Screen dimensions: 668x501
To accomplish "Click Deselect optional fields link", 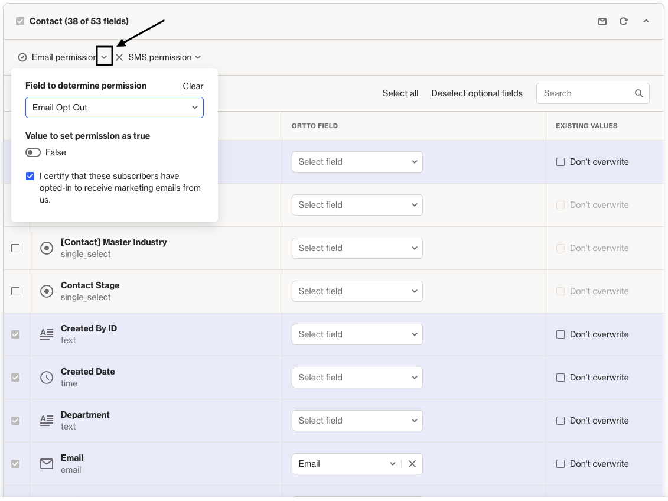I will 477,93.
